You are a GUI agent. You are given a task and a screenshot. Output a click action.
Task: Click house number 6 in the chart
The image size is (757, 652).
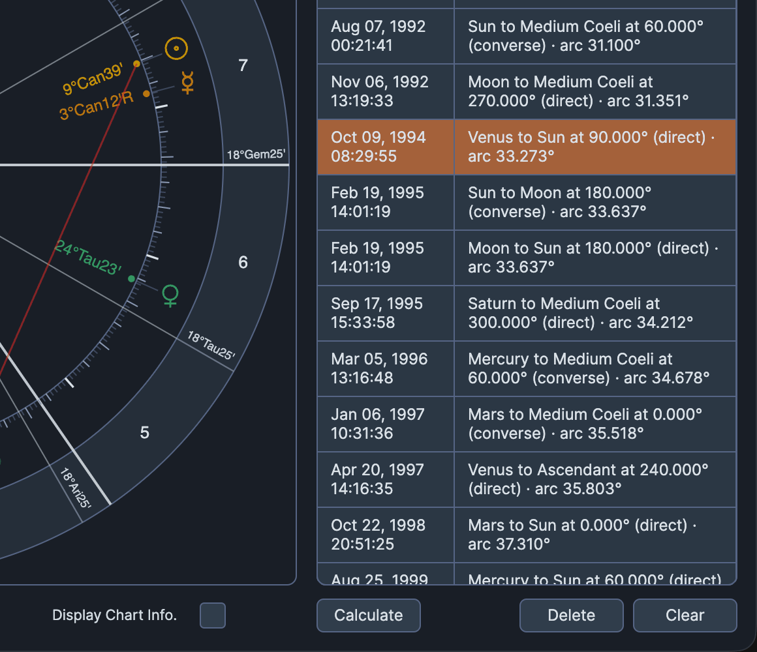[243, 262]
